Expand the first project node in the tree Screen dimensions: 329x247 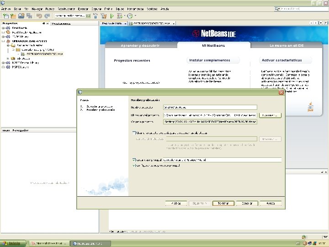[3, 28]
